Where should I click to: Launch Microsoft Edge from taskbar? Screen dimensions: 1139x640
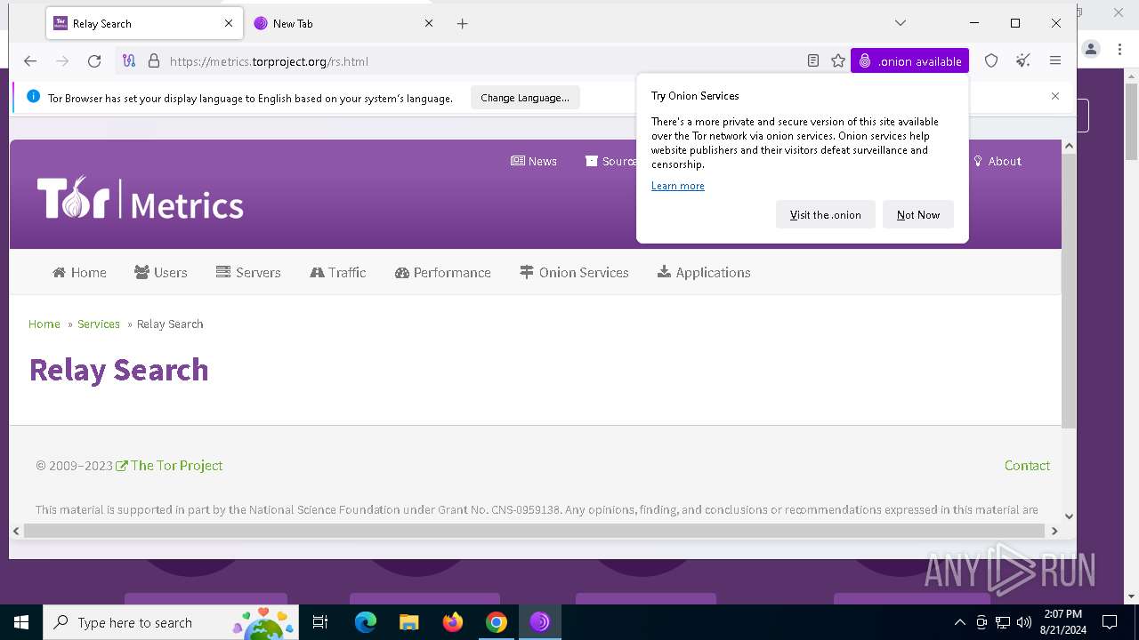tap(366, 622)
